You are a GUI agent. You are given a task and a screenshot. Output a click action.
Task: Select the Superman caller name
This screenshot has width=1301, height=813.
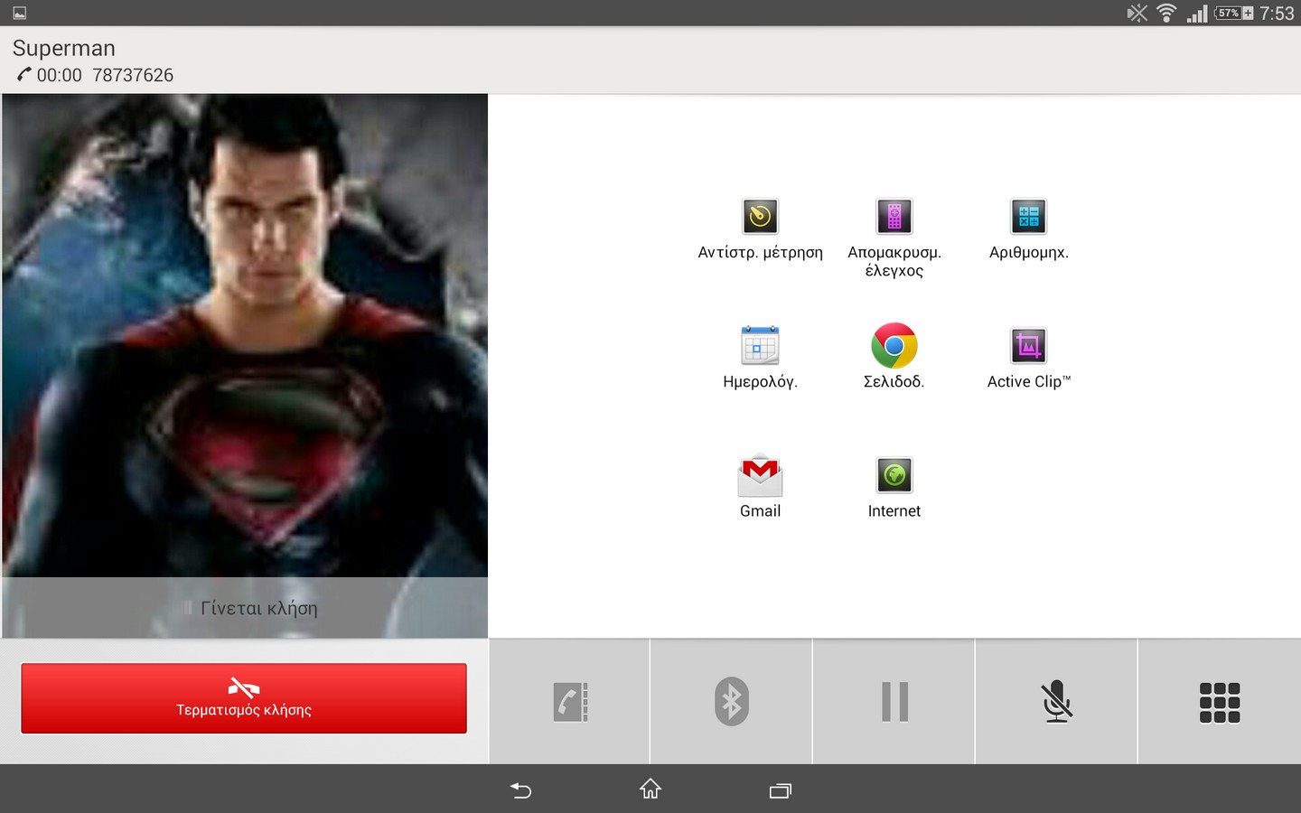pos(64,48)
